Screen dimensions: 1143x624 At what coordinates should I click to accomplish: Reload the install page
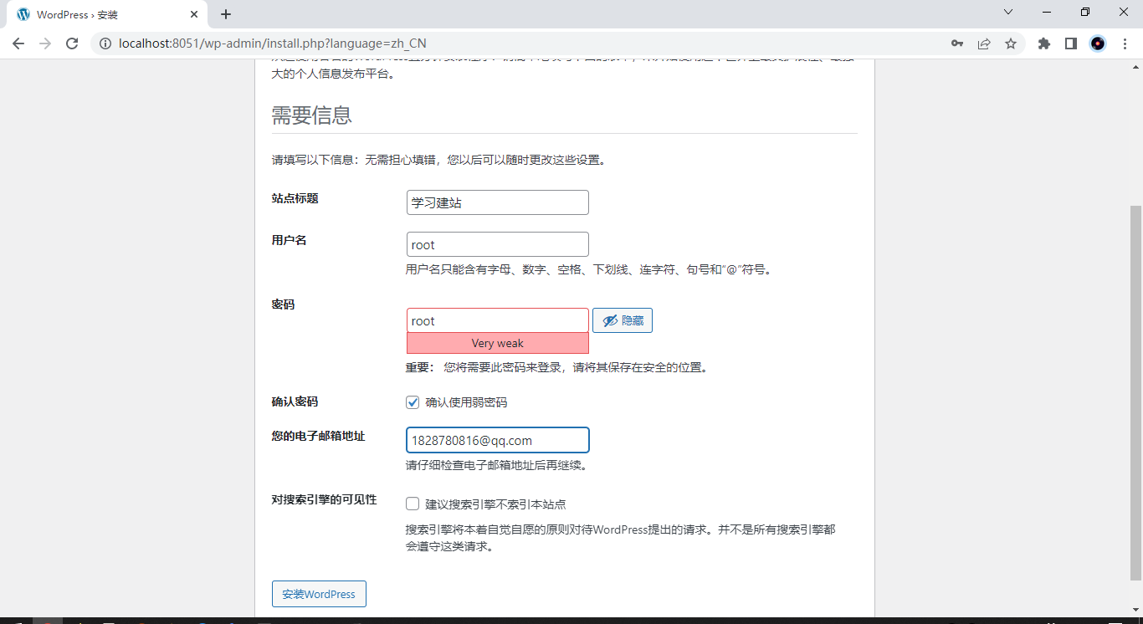point(72,43)
